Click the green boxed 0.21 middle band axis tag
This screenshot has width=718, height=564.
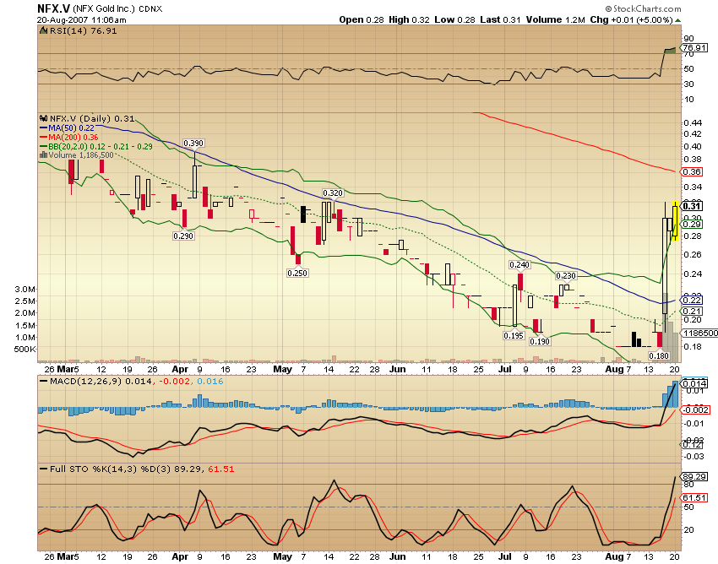(692, 311)
